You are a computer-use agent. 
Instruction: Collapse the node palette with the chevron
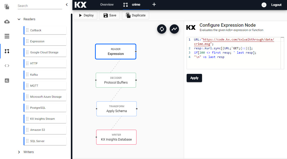pyautogui.click(x=67, y=5)
